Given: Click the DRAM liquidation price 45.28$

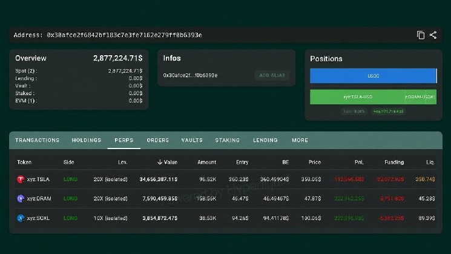Looking at the screenshot, I should click(x=427, y=198).
